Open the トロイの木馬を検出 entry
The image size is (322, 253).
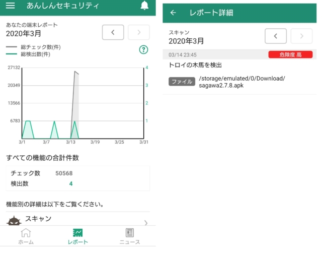[195, 65]
